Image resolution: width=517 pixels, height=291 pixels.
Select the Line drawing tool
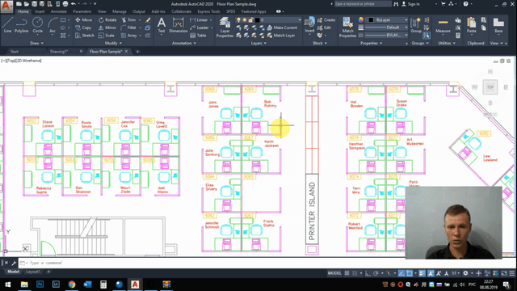click(x=7, y=25)
